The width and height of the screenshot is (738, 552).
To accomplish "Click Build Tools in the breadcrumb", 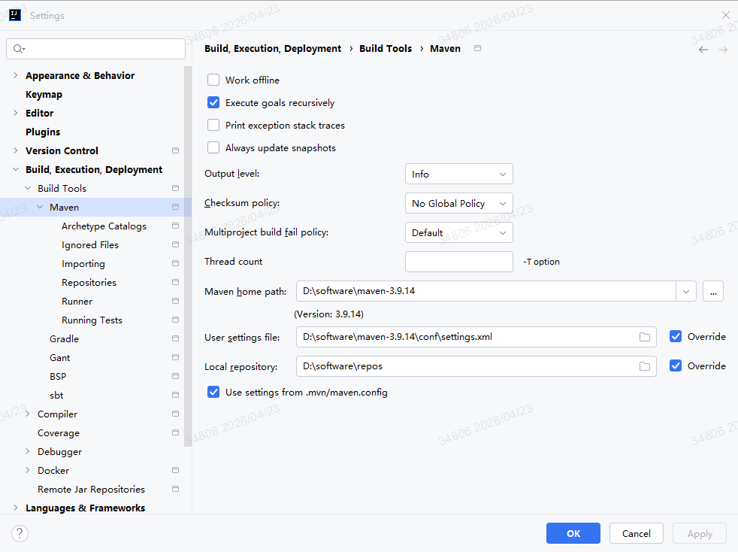I will [386, 49].
